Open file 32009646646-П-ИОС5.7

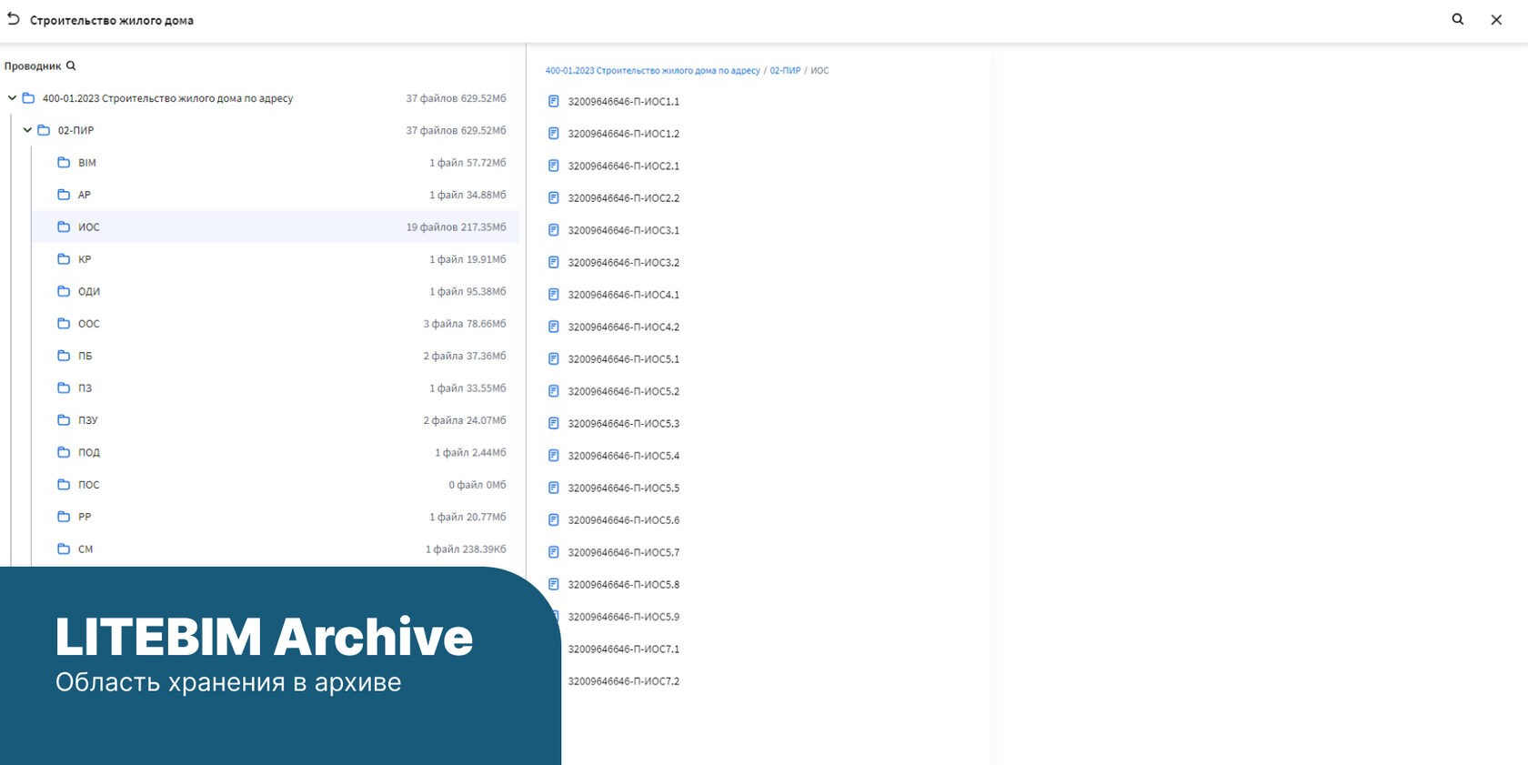click(623, 552)
